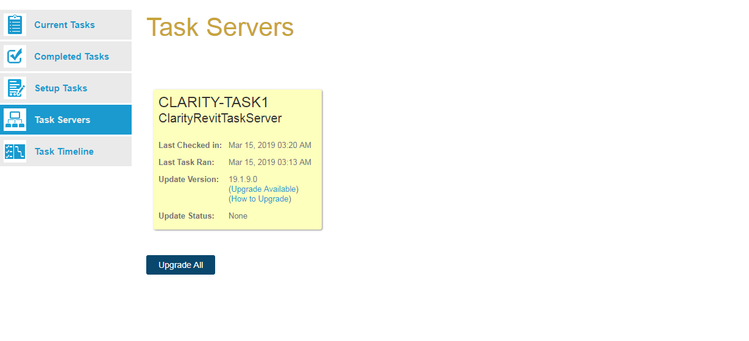The image size is (749, 341).
Task: Select the Setup Tasks text label
Action: point(61,88)
